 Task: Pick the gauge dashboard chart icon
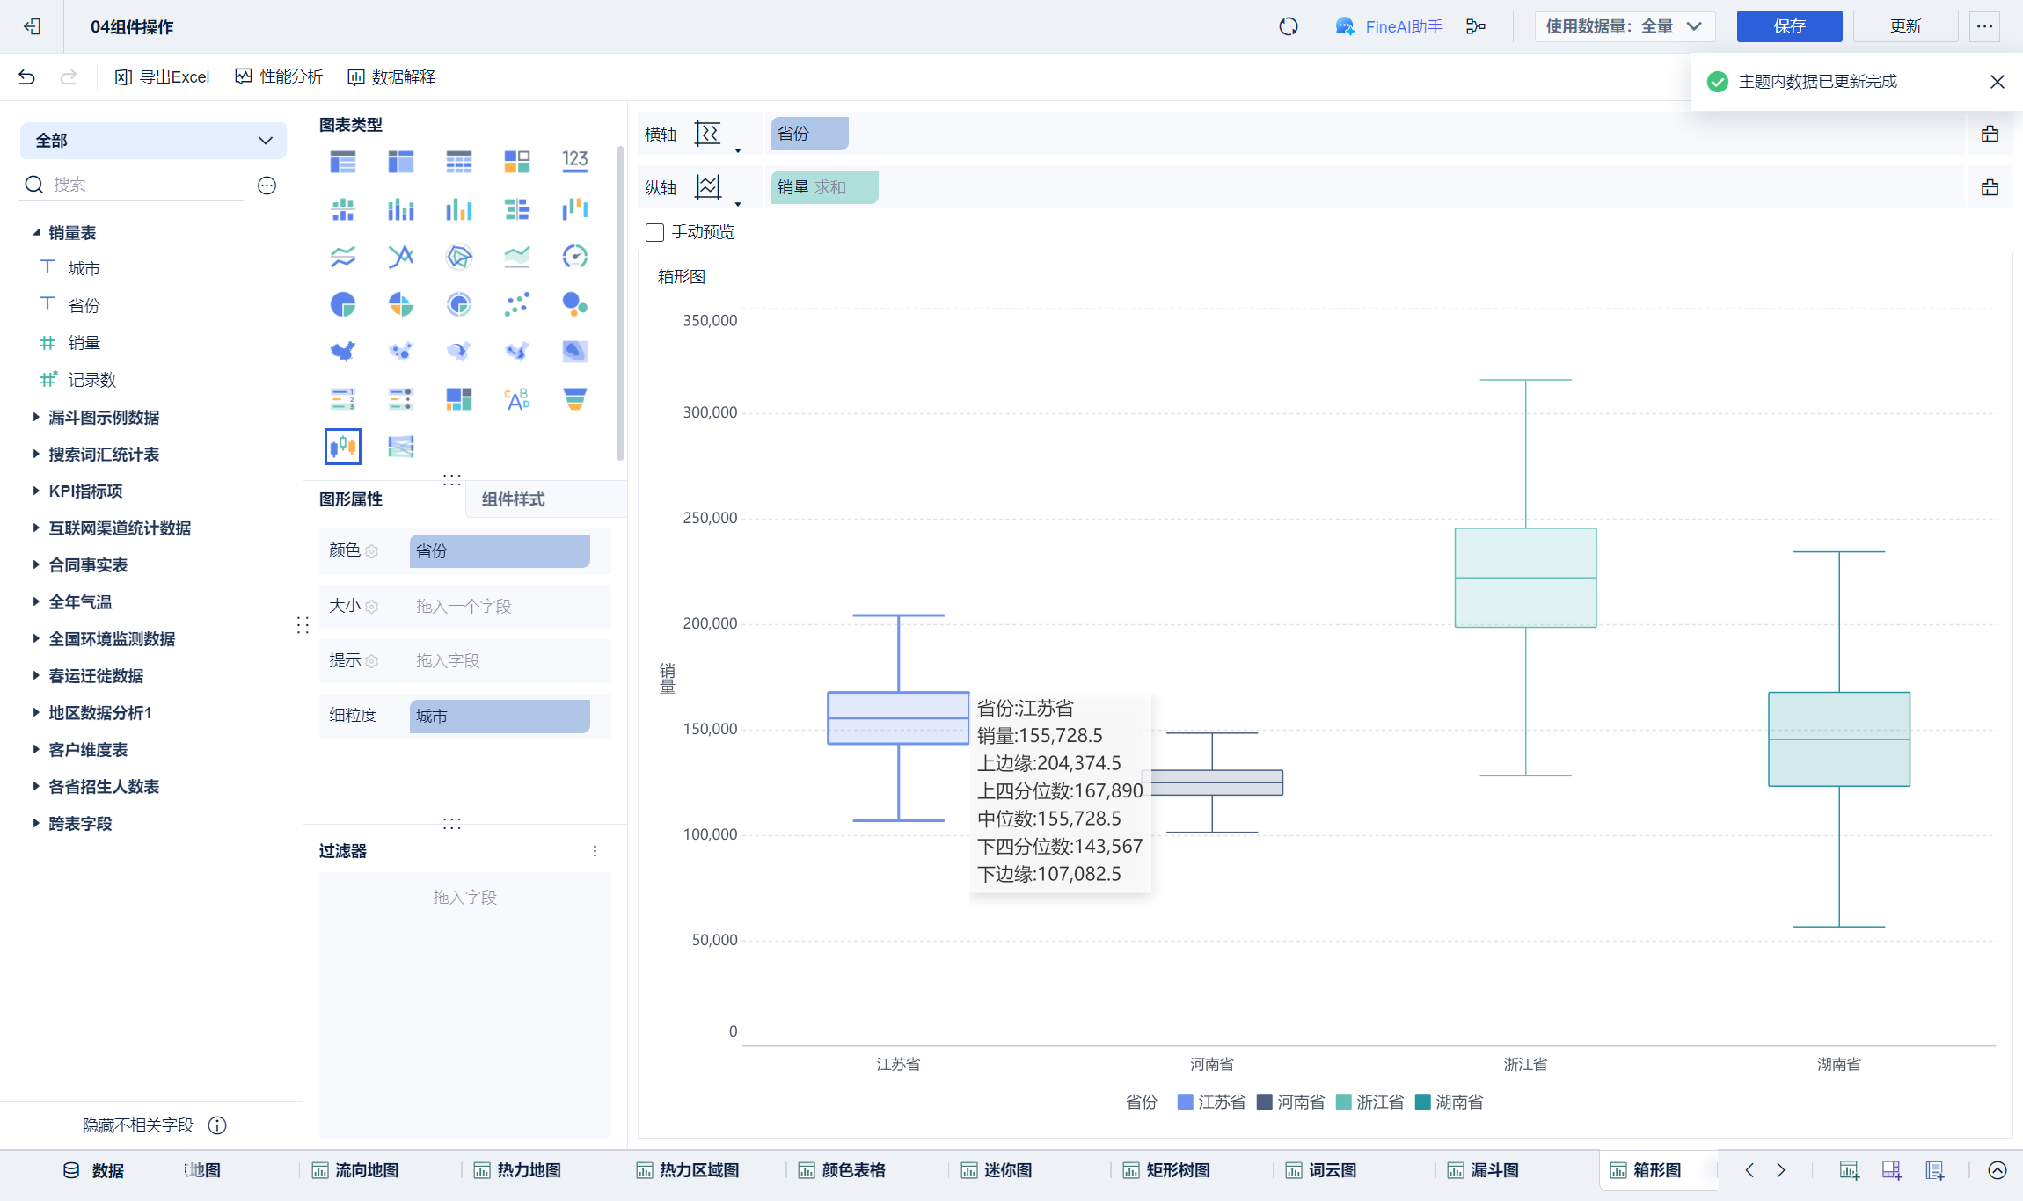574,257
